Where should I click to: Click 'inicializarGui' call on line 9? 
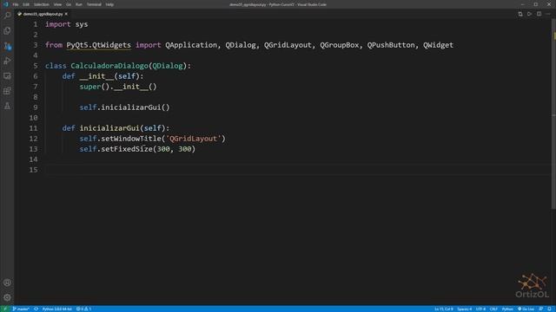tap(131, 107)
